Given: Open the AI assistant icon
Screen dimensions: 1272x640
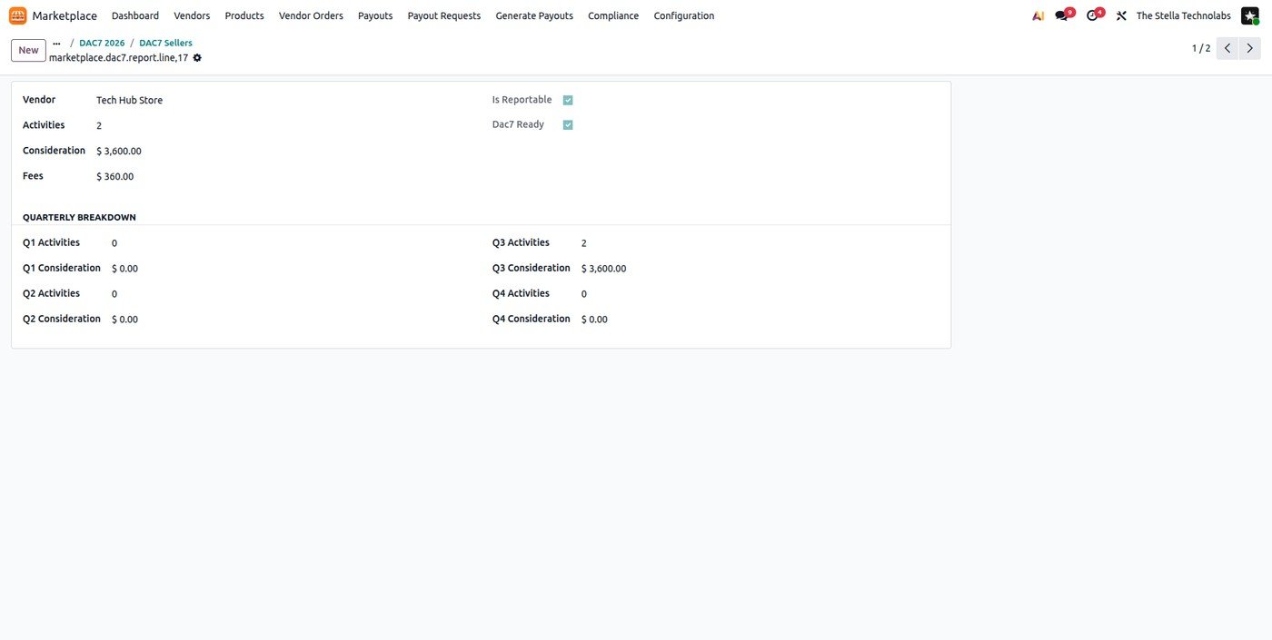Looking at the screenshot, I should pyautogui.click(x=1038, y=15).
